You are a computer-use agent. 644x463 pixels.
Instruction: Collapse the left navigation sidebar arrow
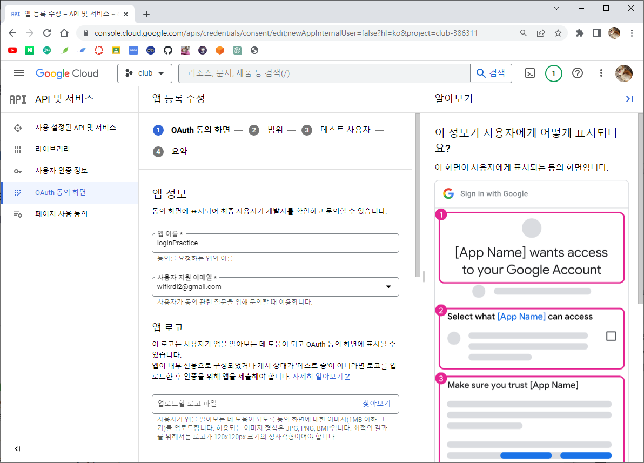pos(18,448)
